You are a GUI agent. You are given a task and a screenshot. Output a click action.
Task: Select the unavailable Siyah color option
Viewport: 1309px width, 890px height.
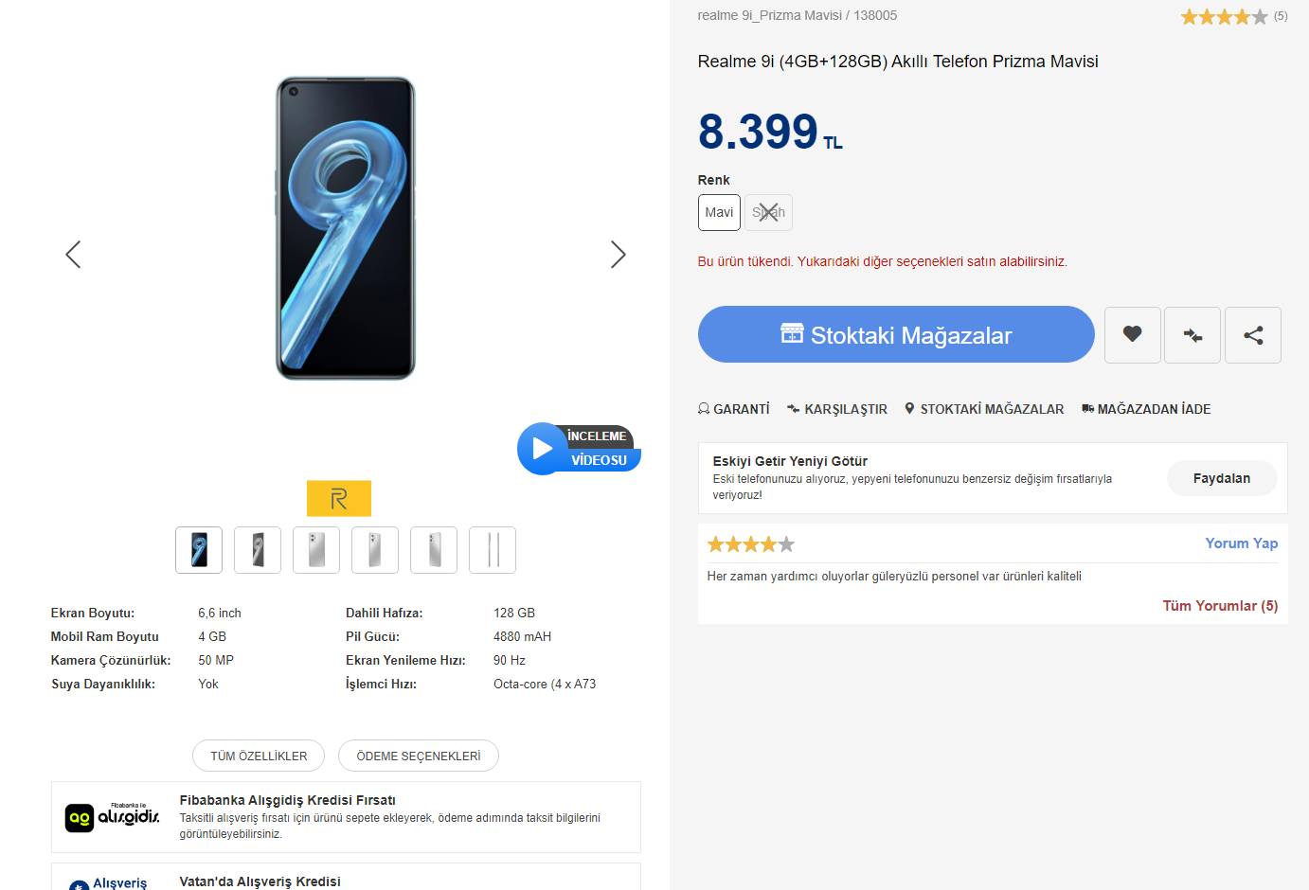coord(768,212)
